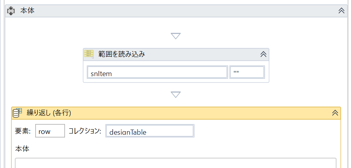Image resolution: width=351 pixels, height=168 pixels.
Task: Click the empty body drop area of the loop
Action: pyautogui.click(x=175, y=163)
